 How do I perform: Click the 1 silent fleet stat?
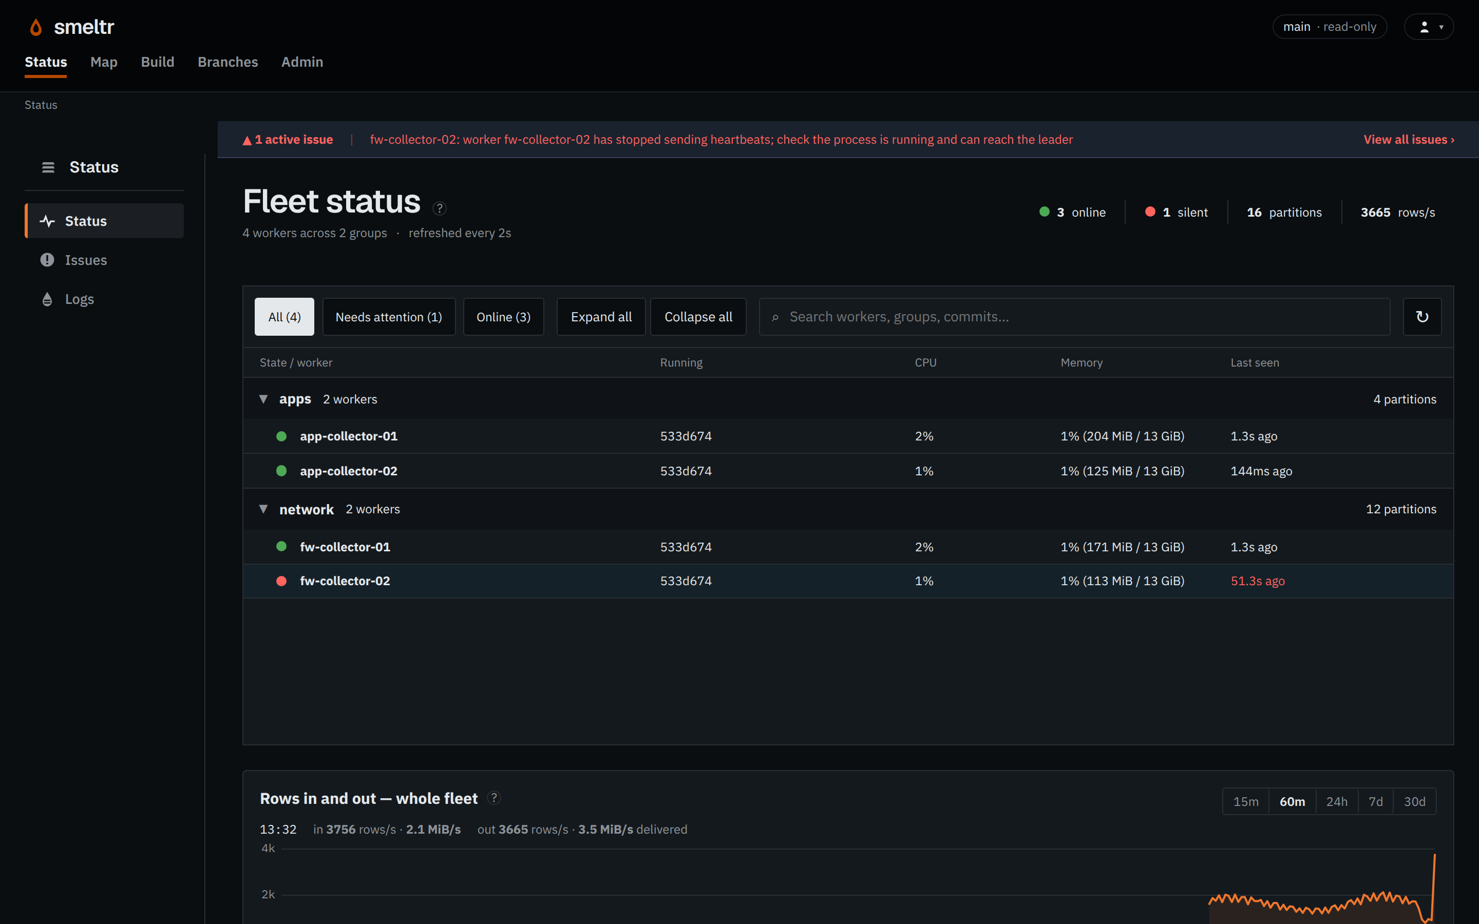click(x=1177, y=212)
